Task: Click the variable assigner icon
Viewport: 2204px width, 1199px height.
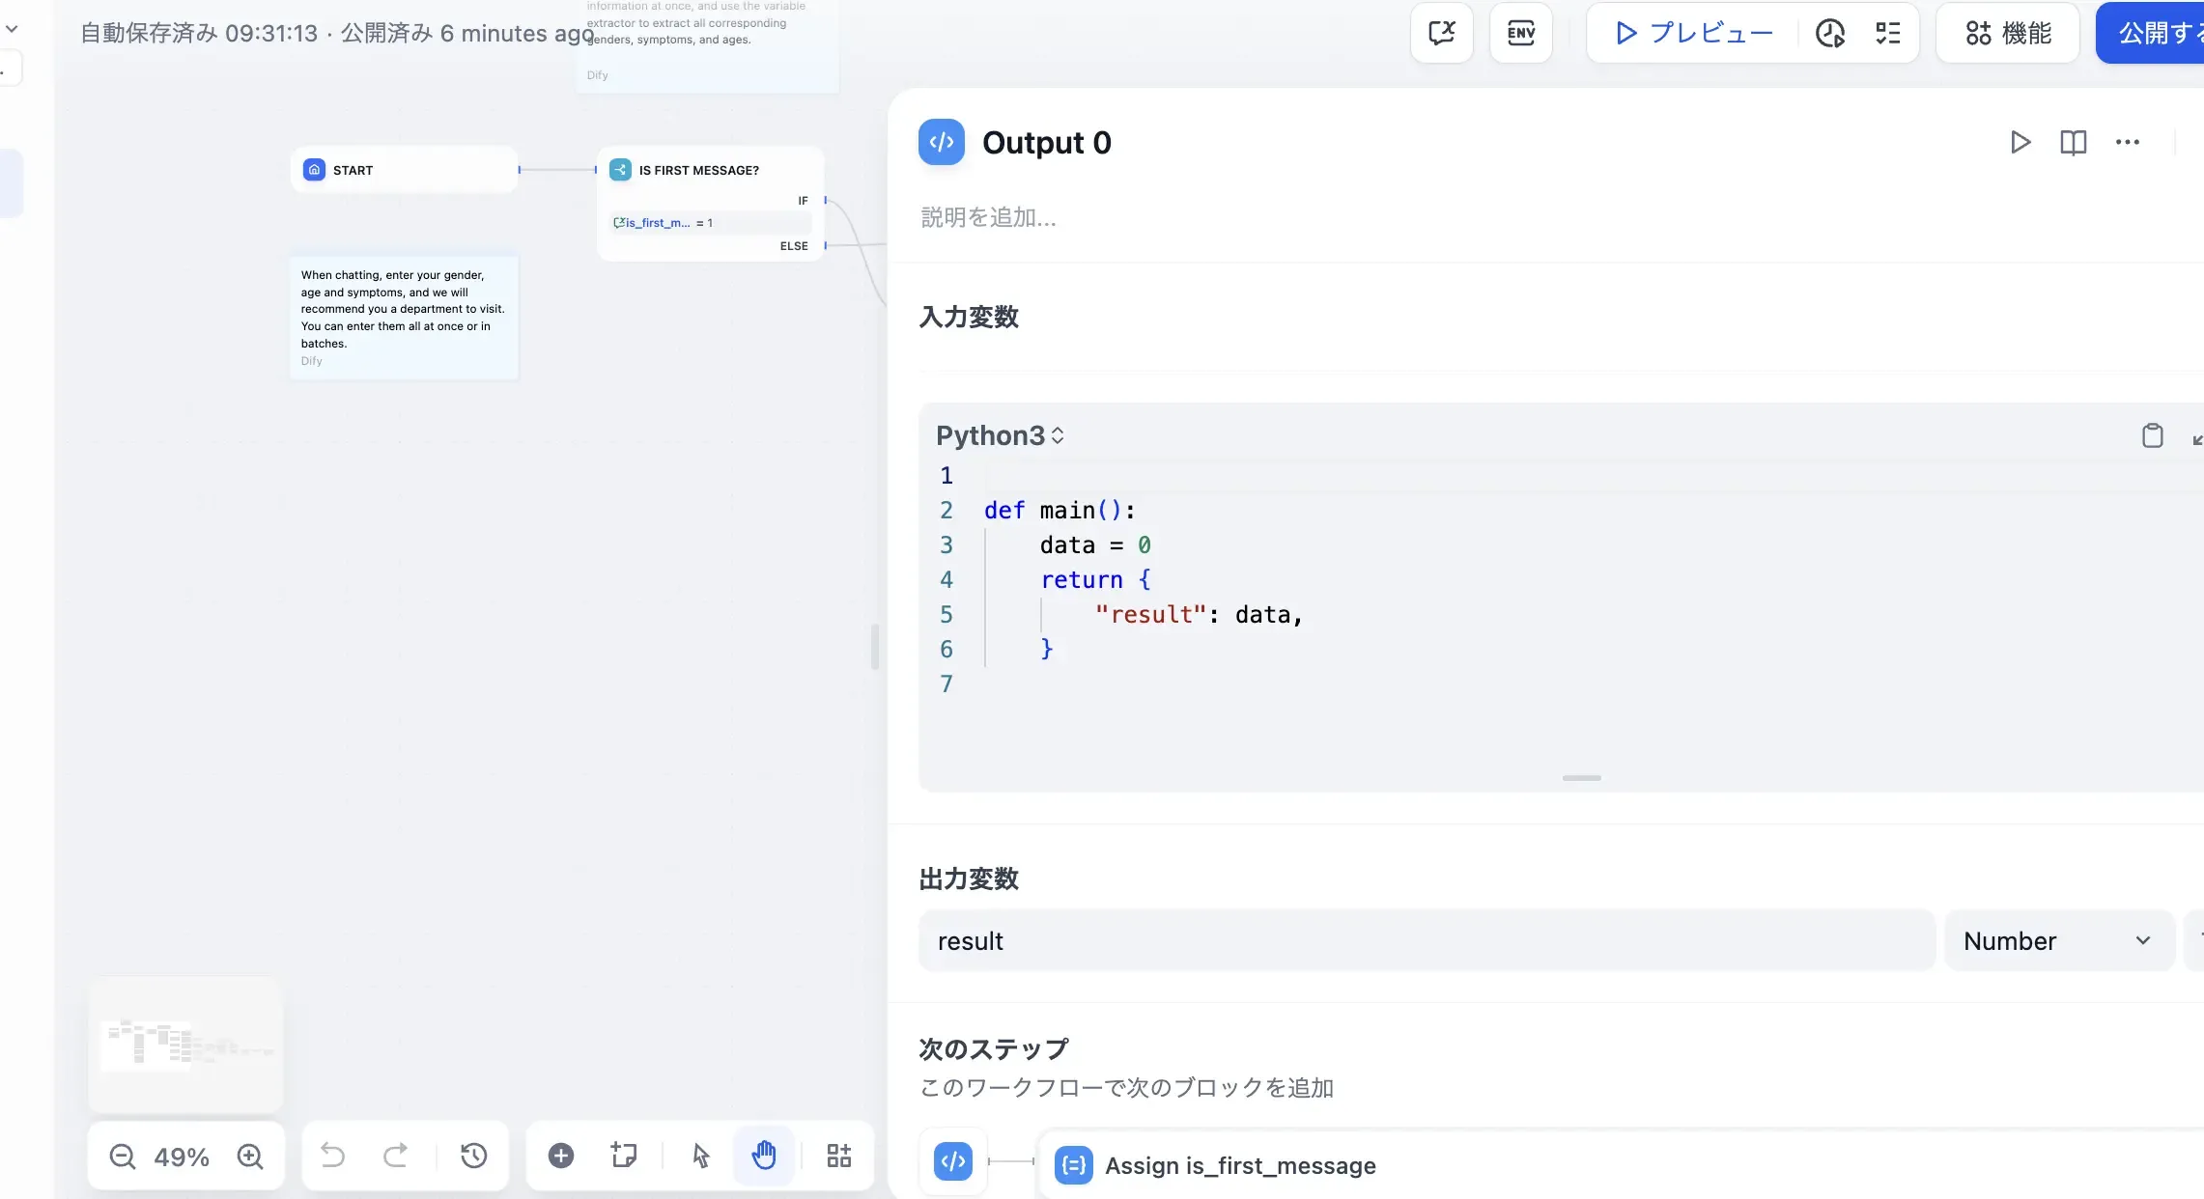Action: click(1073, 1165)
